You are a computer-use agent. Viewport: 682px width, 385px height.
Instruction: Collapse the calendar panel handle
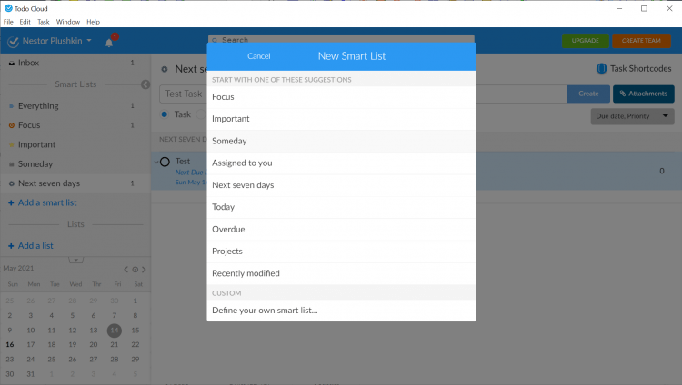pyautogui.click(x=75, y=260)
